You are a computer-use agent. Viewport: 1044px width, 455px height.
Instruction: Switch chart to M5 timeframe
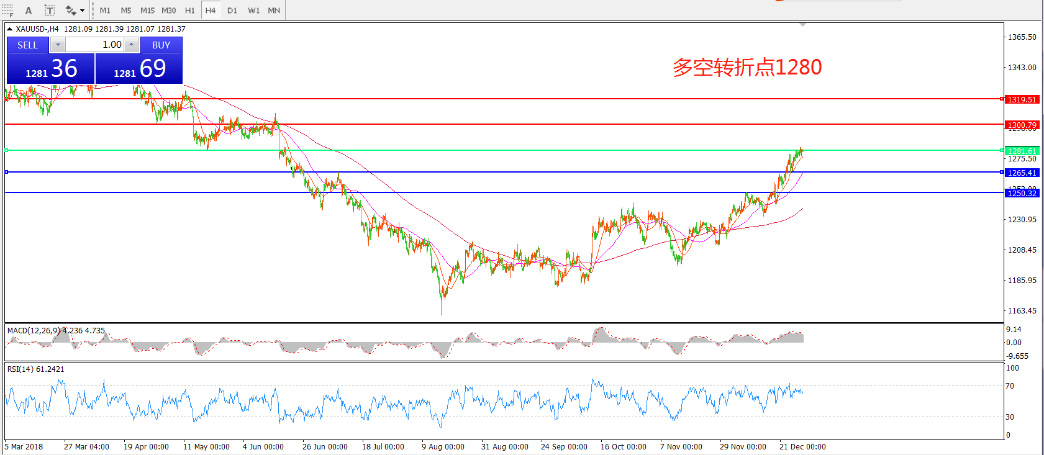(126, 11)
